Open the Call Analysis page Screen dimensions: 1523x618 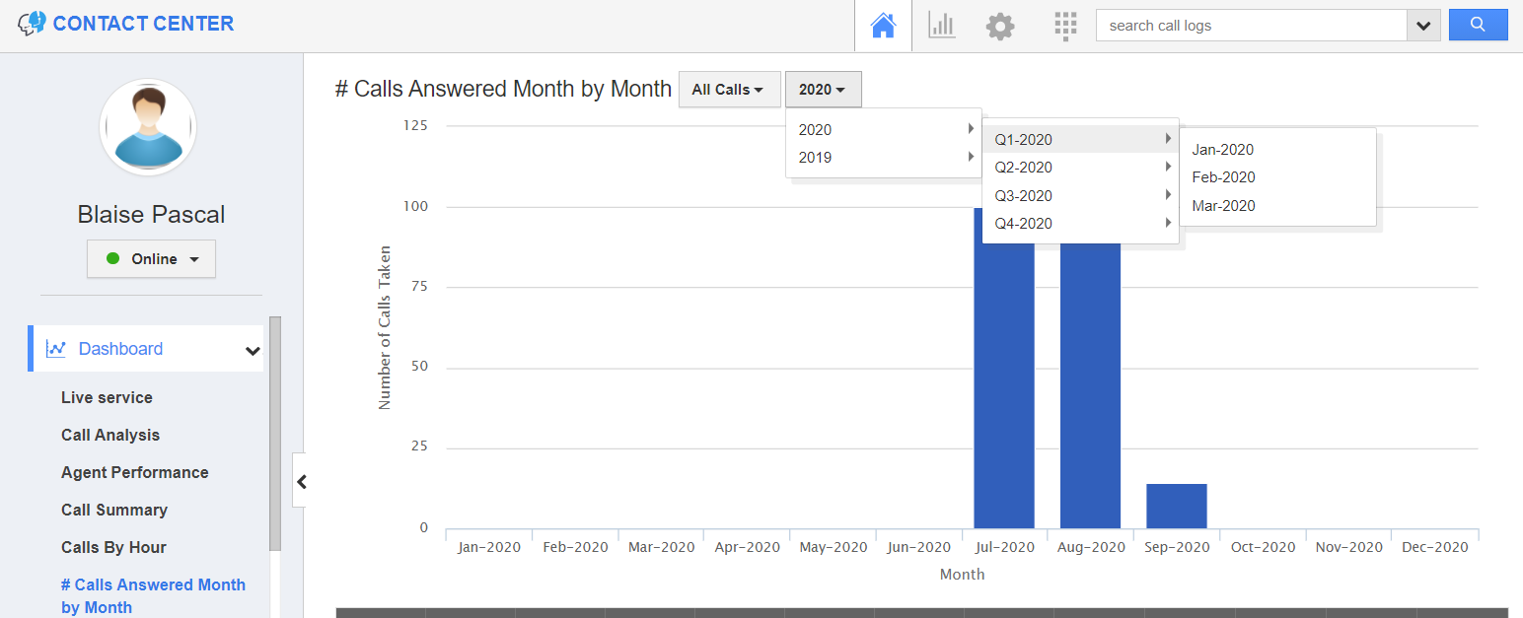point(110,435)
